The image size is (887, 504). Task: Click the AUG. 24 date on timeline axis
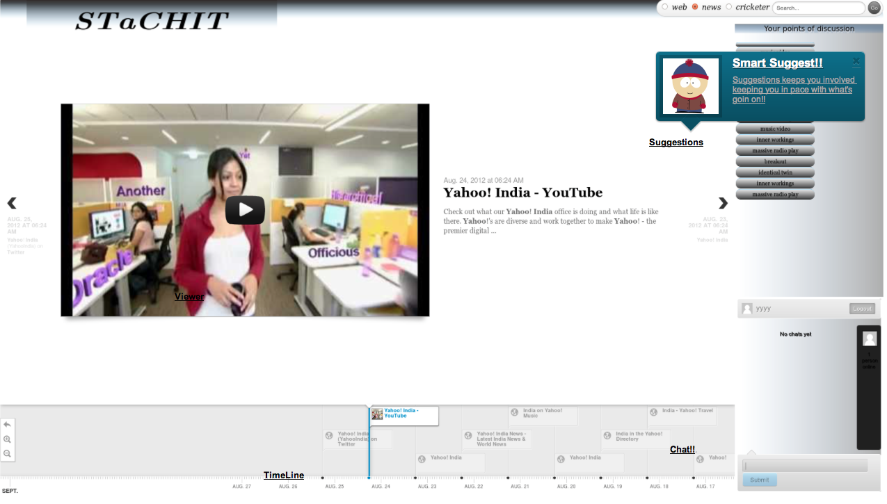[x=381, y=487]
